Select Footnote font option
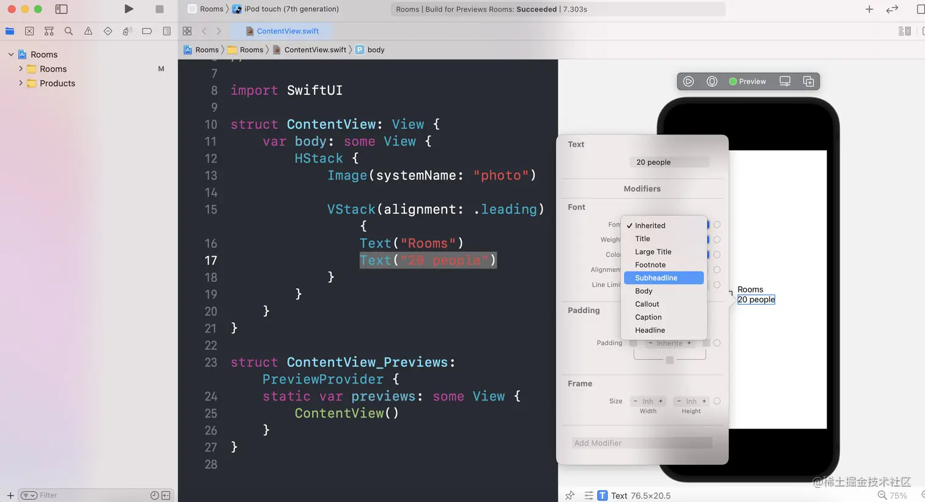 point(664,265)
